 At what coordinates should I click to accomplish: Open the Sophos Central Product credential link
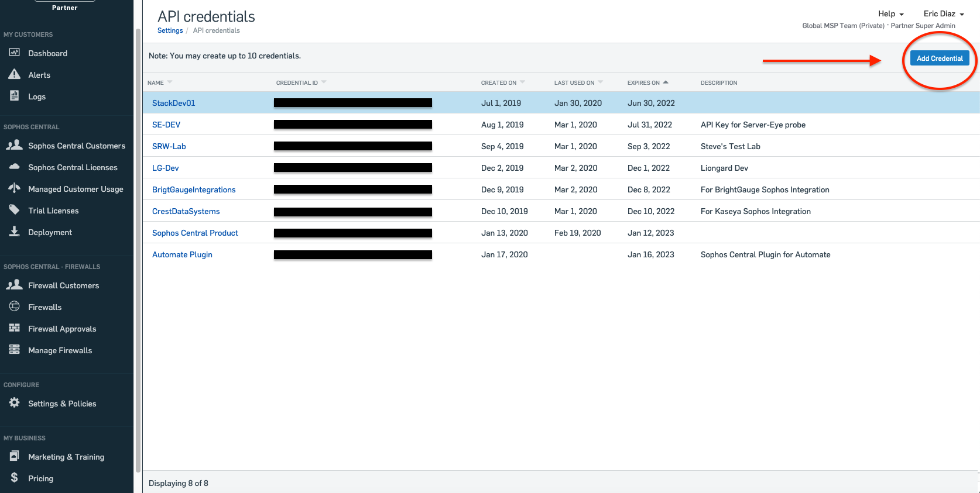click(195, 233)
